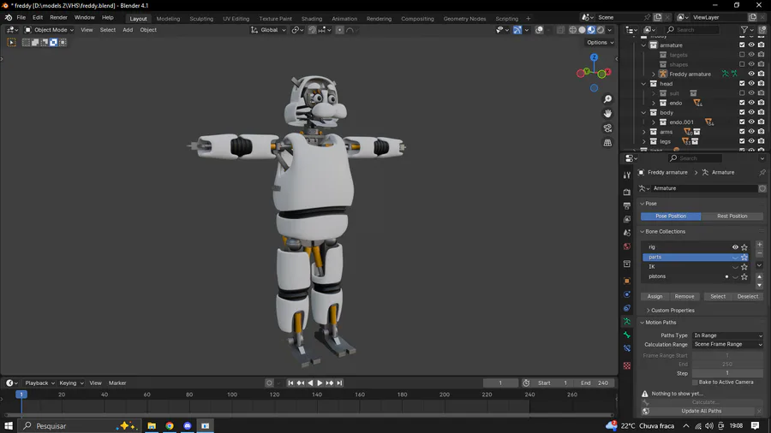Toggle the camera view icon
771x433 pixels.
(x=607, y=128)
